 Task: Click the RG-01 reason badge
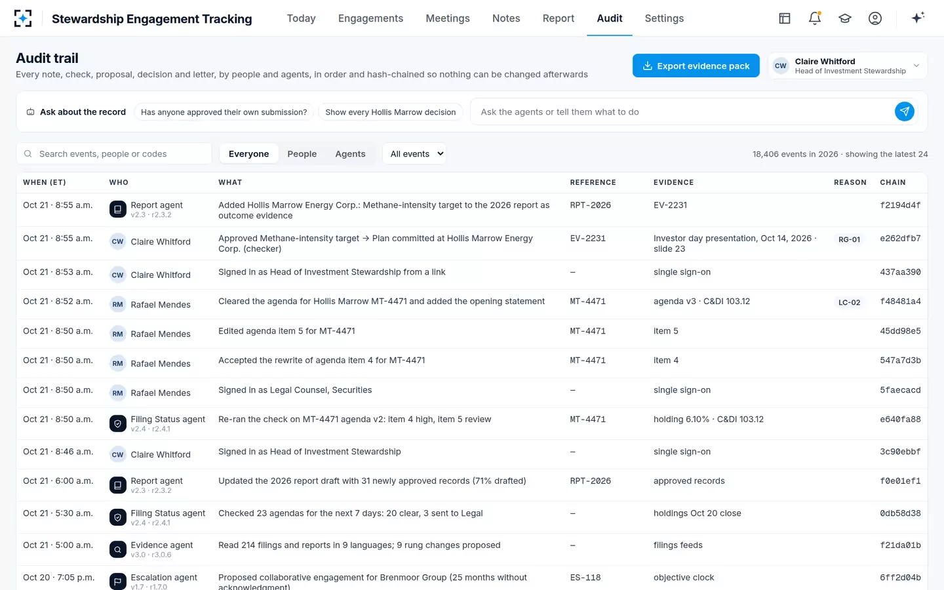coord(849,240)
